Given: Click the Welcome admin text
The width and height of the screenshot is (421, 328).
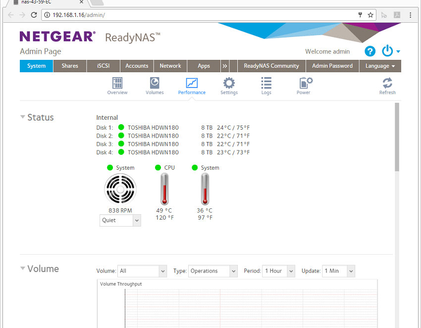Looking at the screenshot, I should pyautogui.click(x=327, y=51).
